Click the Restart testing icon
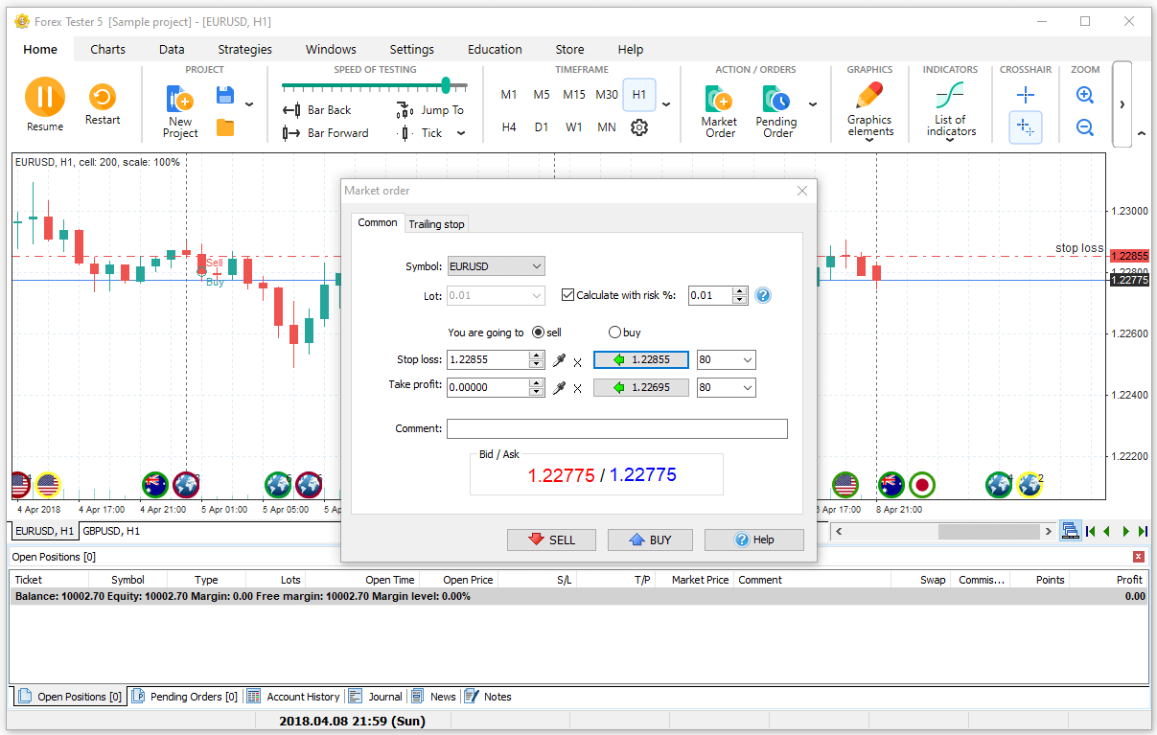1157x735 pixels. click(x=102, y=98)
